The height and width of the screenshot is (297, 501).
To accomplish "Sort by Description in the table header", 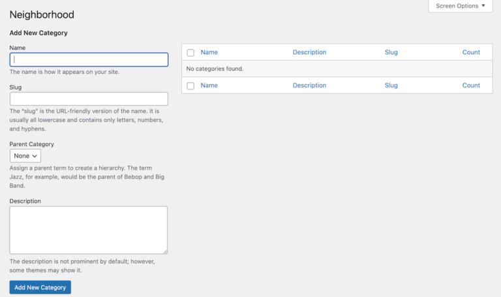I will (x=309, y=52).
